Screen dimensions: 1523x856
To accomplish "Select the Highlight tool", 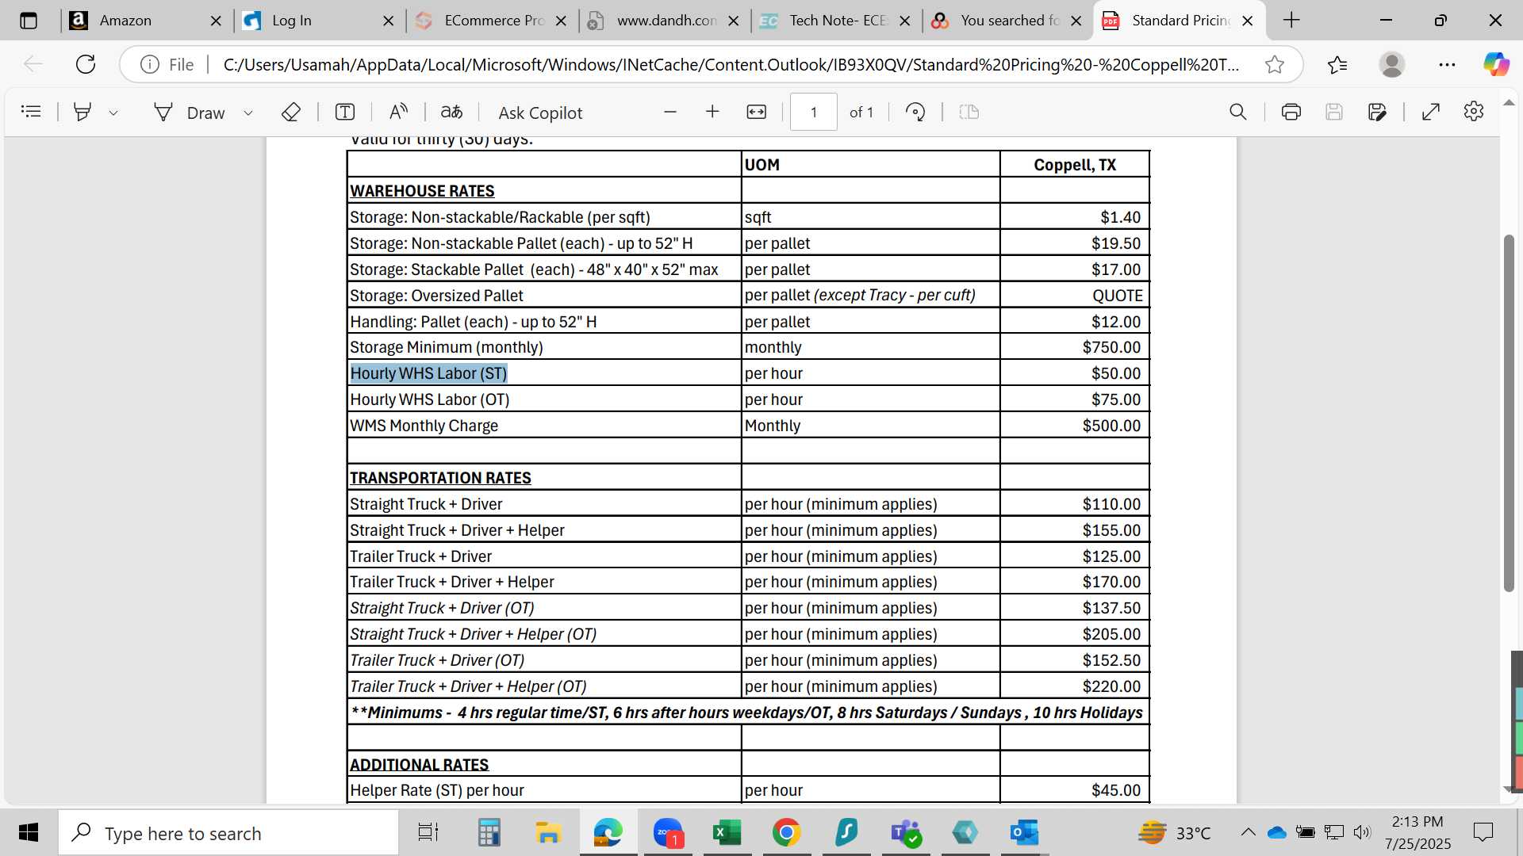I will 82,112.
